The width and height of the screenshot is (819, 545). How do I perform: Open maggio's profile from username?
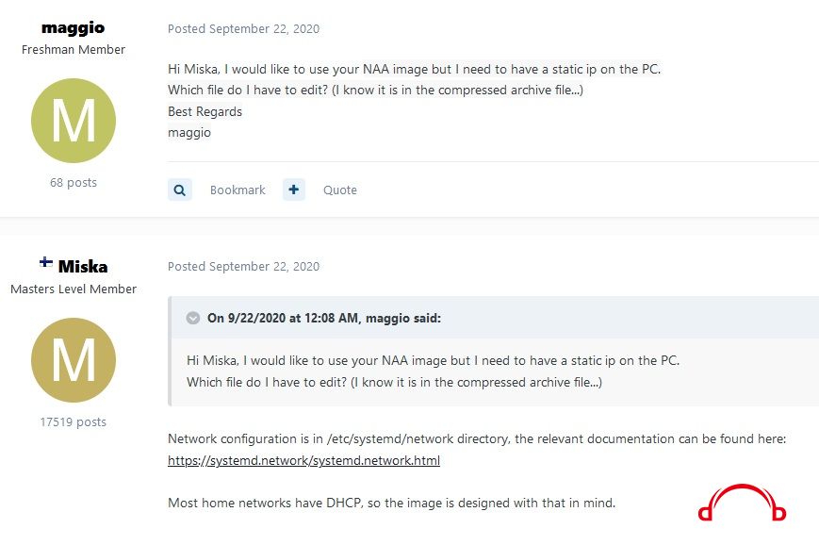74,27
